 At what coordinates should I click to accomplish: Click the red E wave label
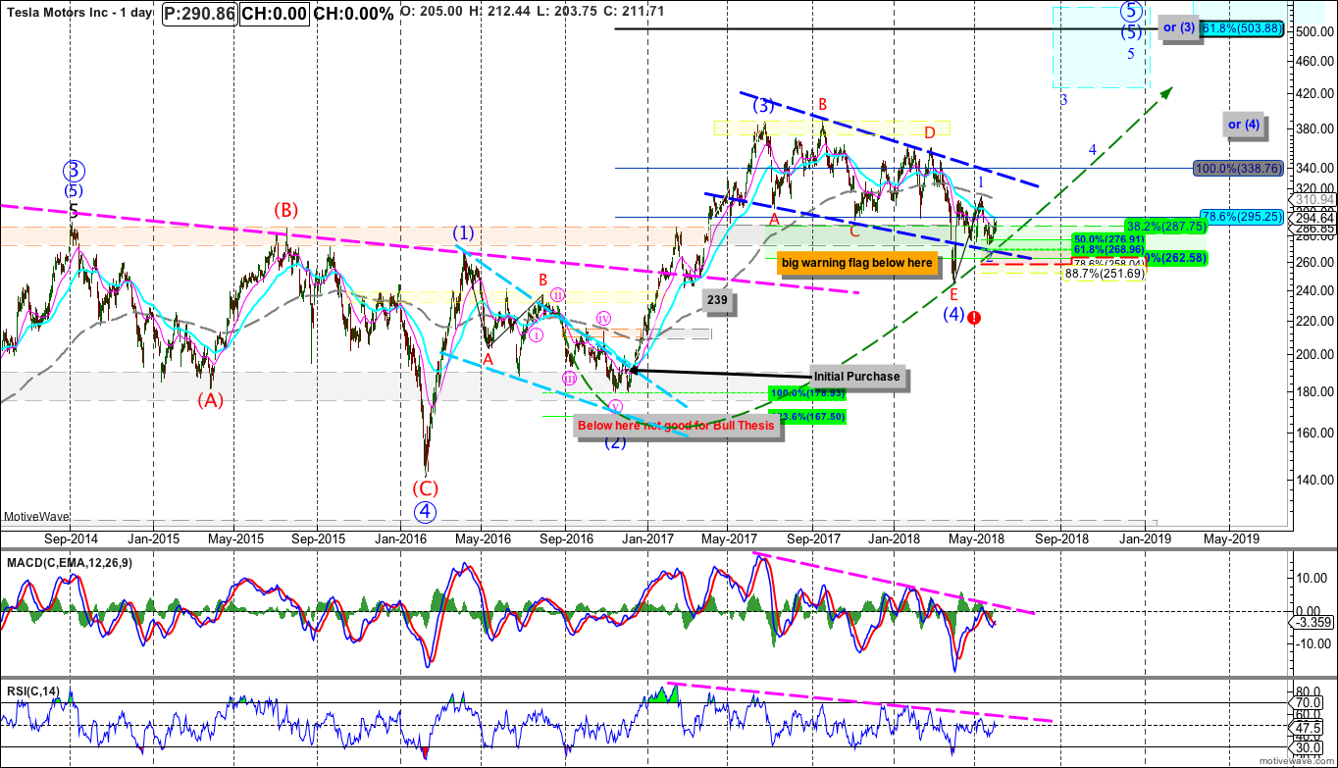coord(953,294)
